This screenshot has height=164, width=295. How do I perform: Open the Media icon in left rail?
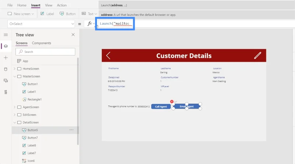[6, 81]
